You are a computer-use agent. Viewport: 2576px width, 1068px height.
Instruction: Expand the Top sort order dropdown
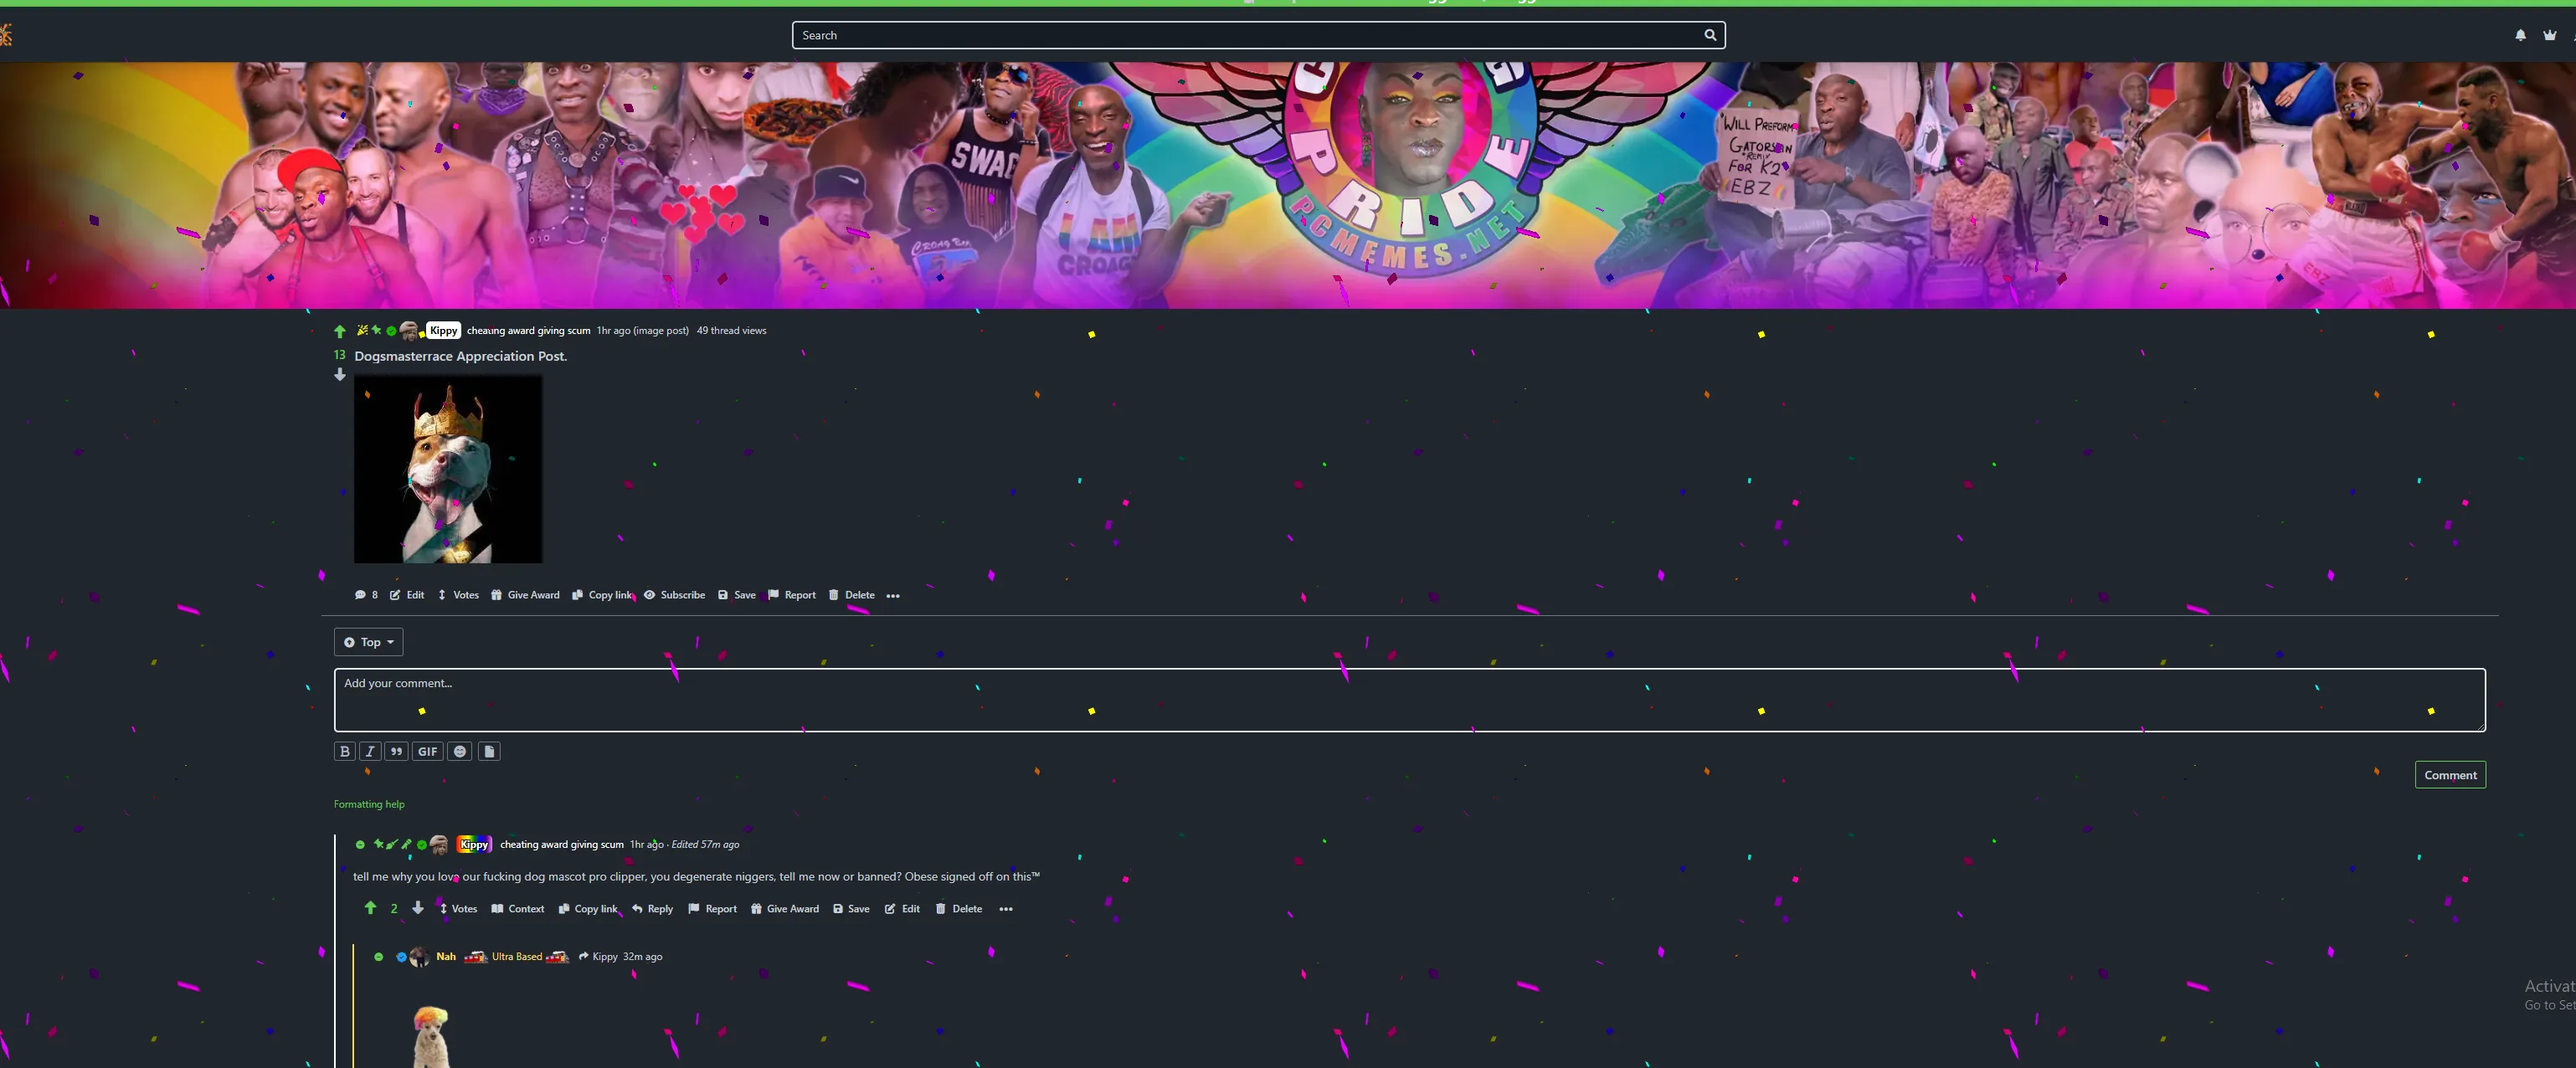[x=368, y=641]
